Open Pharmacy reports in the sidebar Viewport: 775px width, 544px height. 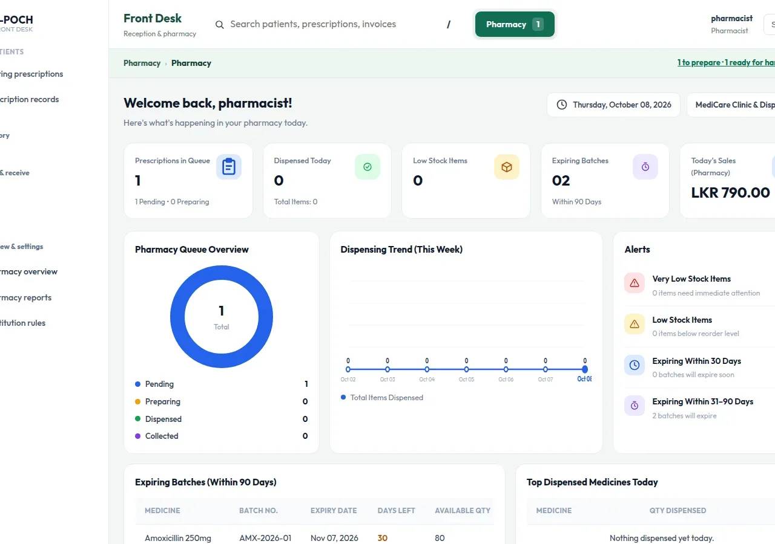(26, 297)
